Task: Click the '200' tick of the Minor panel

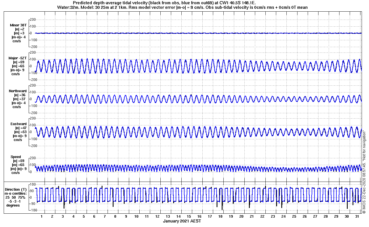Action: pyautogui.click(x=33, y=19)
